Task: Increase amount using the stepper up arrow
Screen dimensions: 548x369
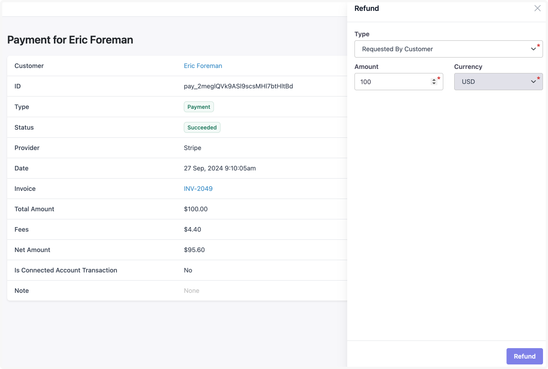Action: click(x=434, y=79)
